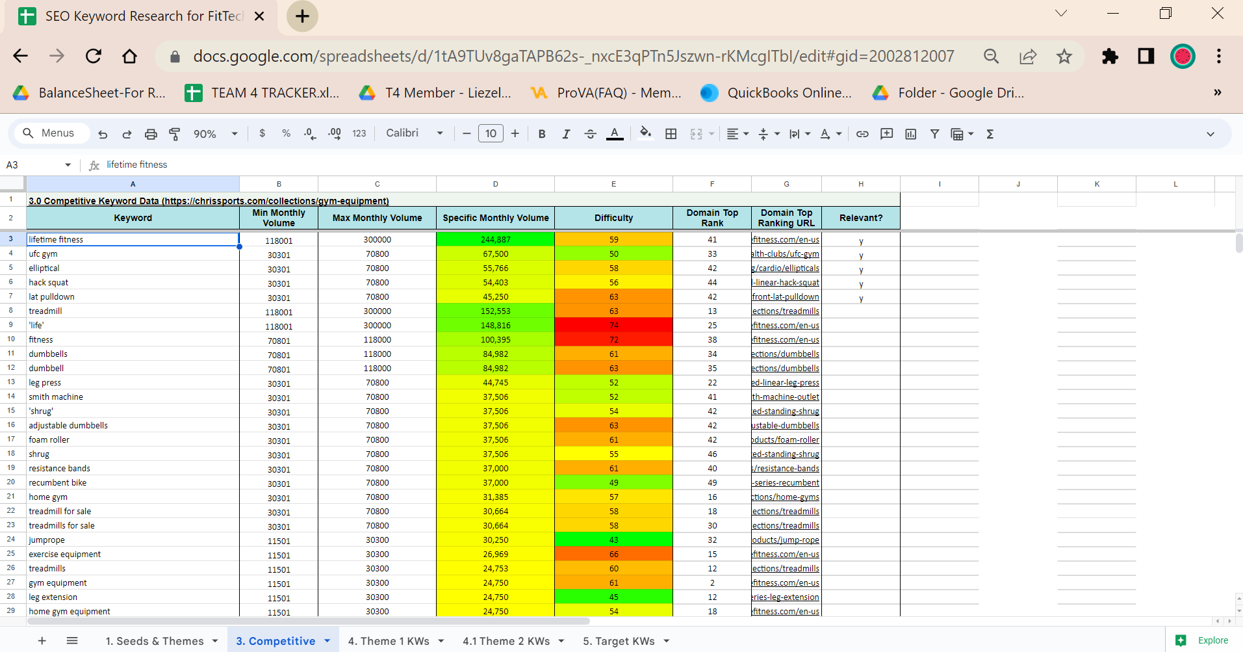The height and width of the screenshot is (652, 1243).
Task: Click the font size input field
Action: point(491,134)
